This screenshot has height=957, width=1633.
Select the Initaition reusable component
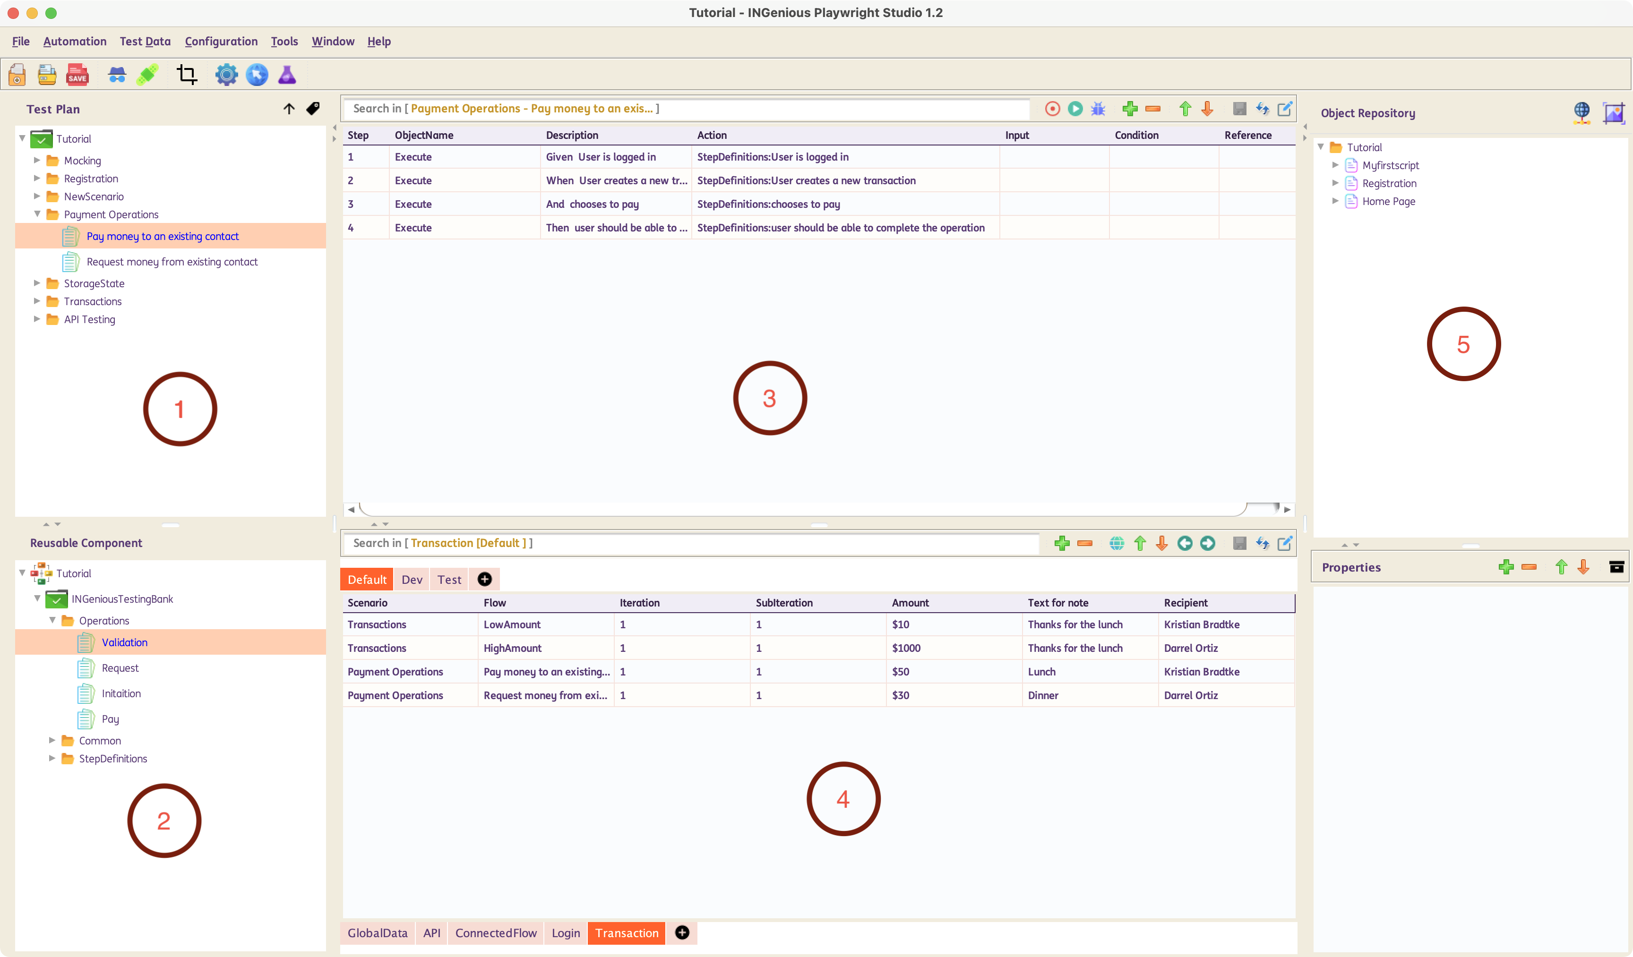120,693
